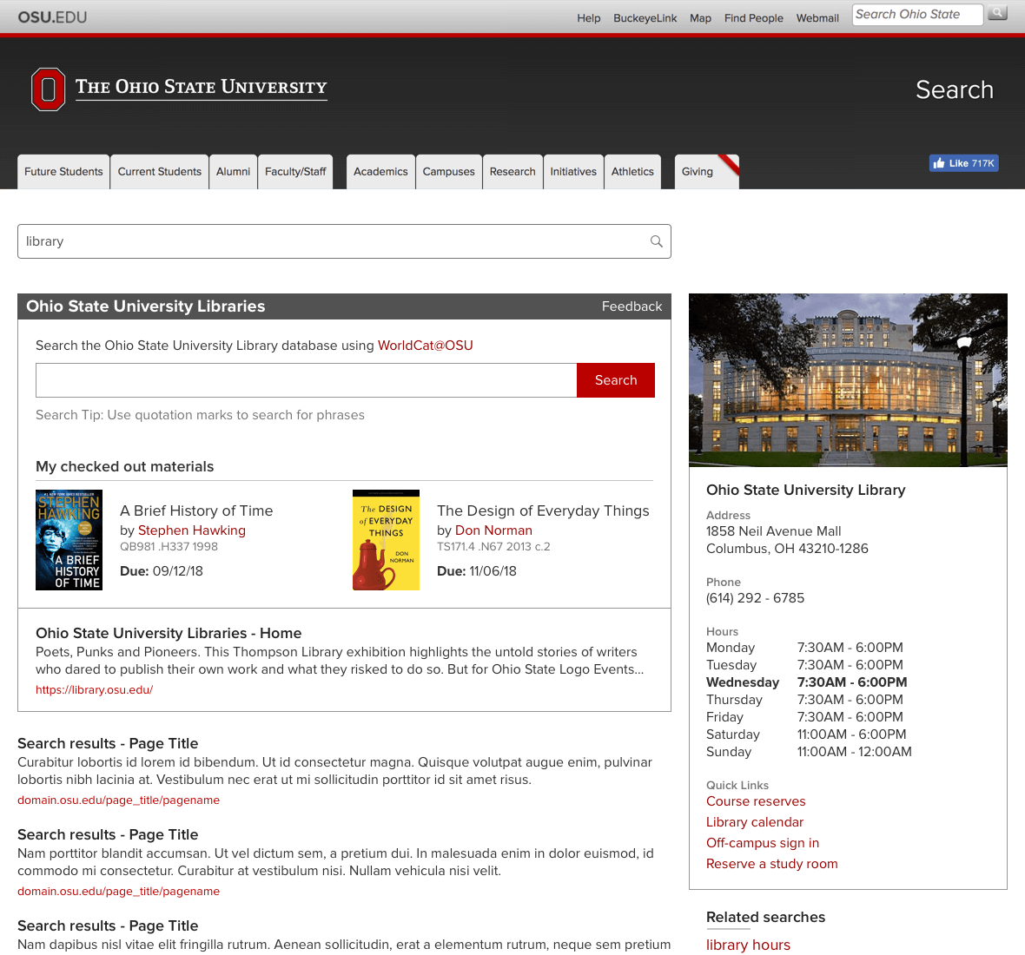Open the Initiatives tab
The height and width of the screenshot is (955, 1025).
pos(573,172)
